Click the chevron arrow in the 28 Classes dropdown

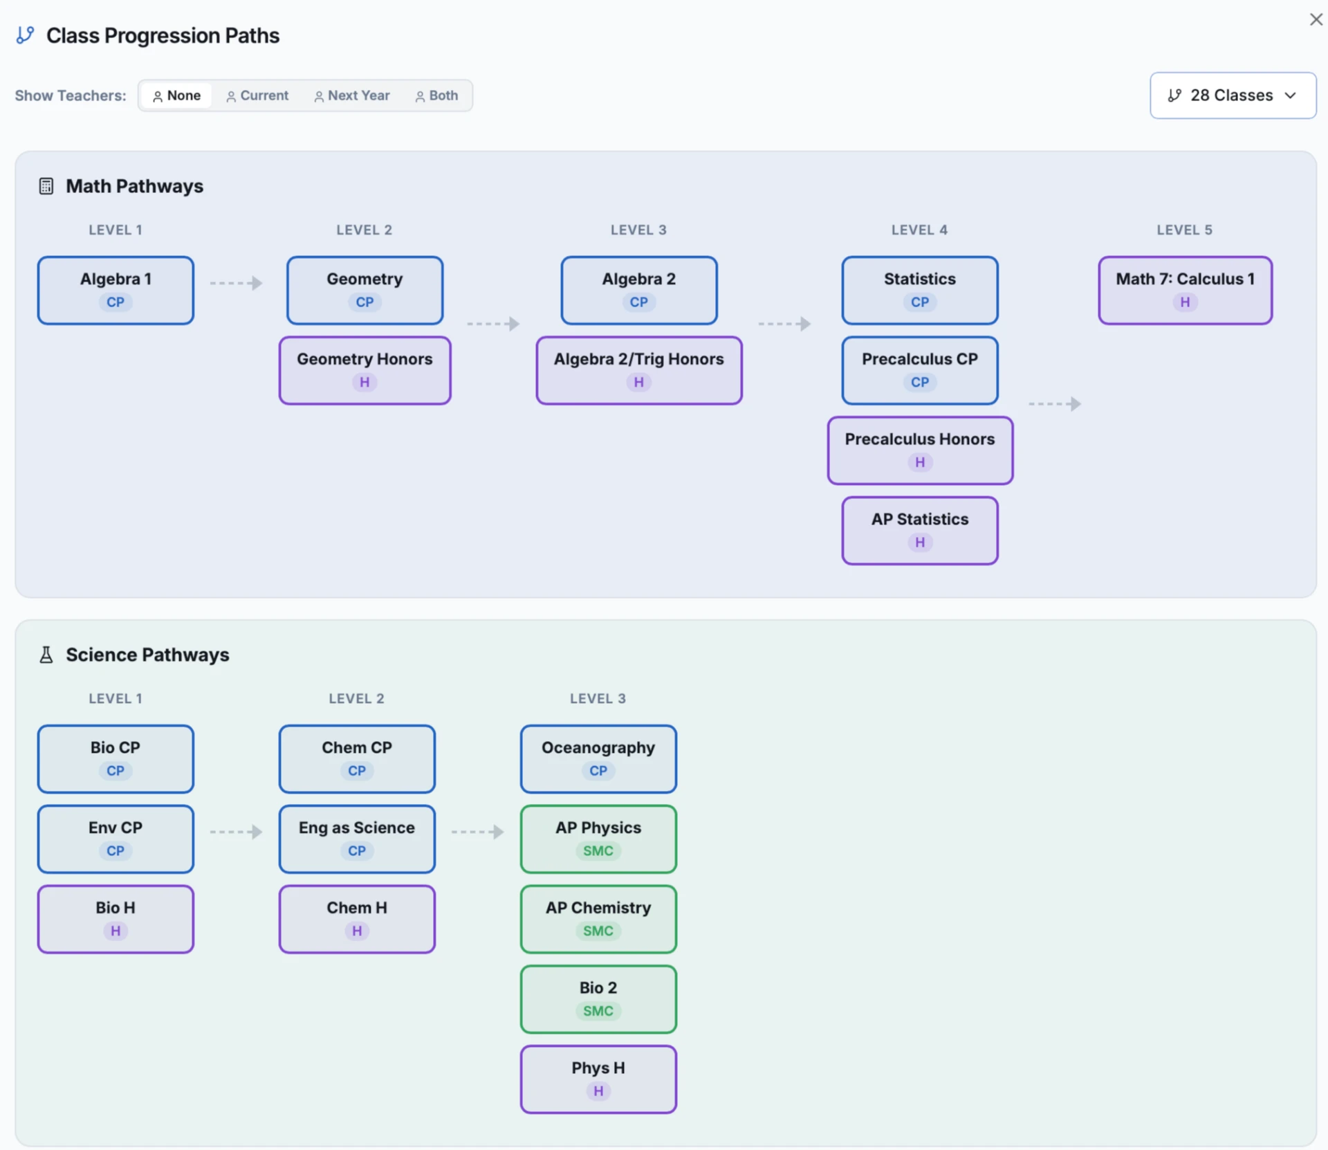(1291, 95)
